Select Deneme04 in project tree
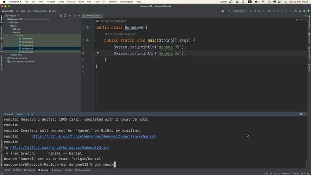311x175 pixels. 27,49
